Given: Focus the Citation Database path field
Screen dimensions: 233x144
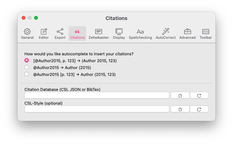Looking at the screenshot, I should point(97,95).
